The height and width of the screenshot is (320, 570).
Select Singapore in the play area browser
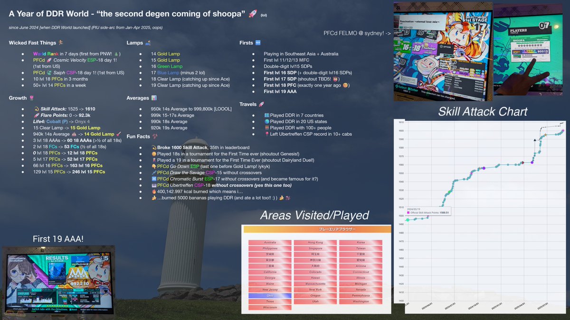pyautogui.click(x=315, y=248)
